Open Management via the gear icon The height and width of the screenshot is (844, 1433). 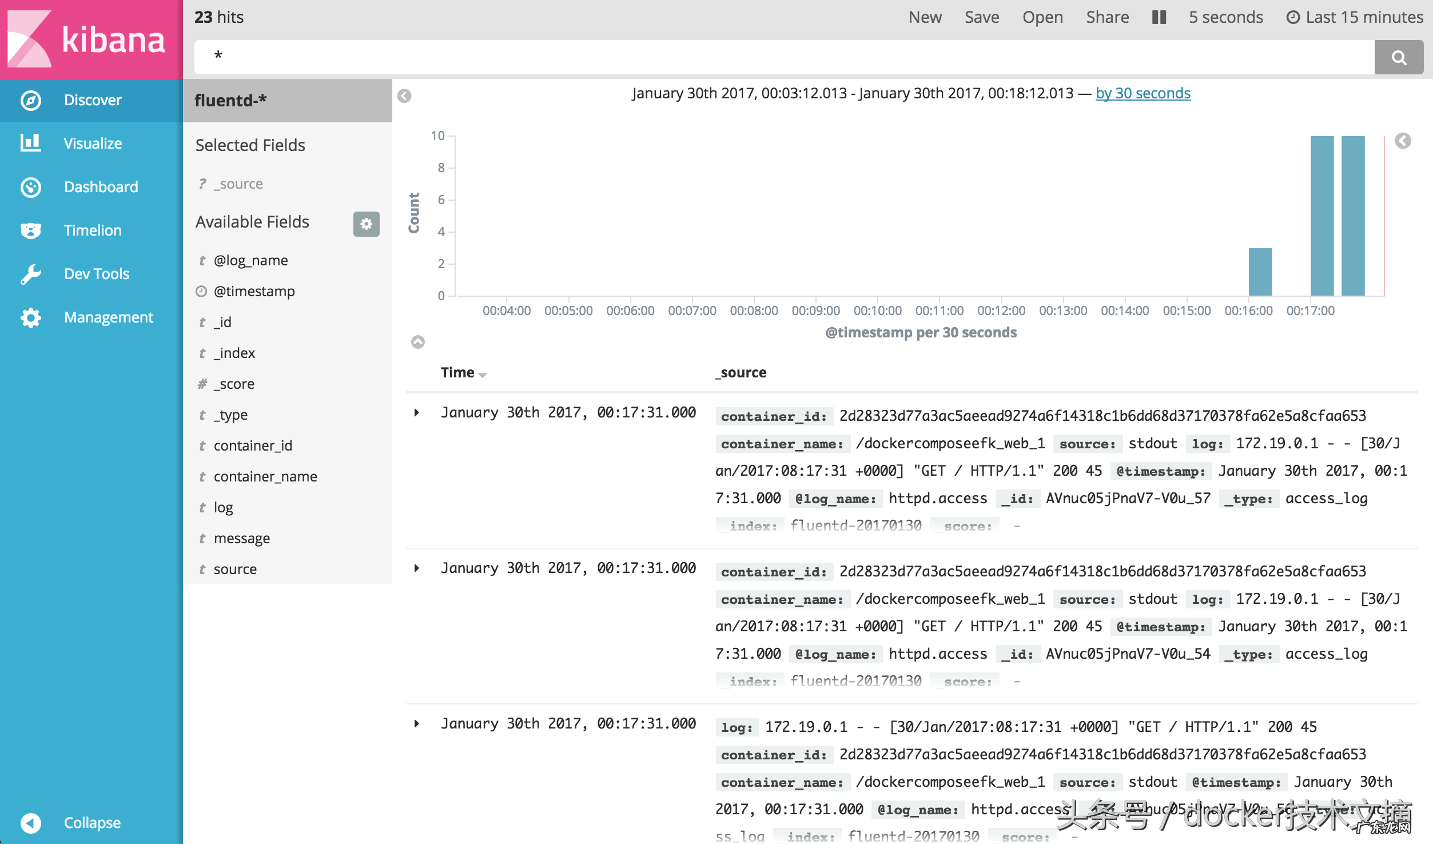pos(31,317)
